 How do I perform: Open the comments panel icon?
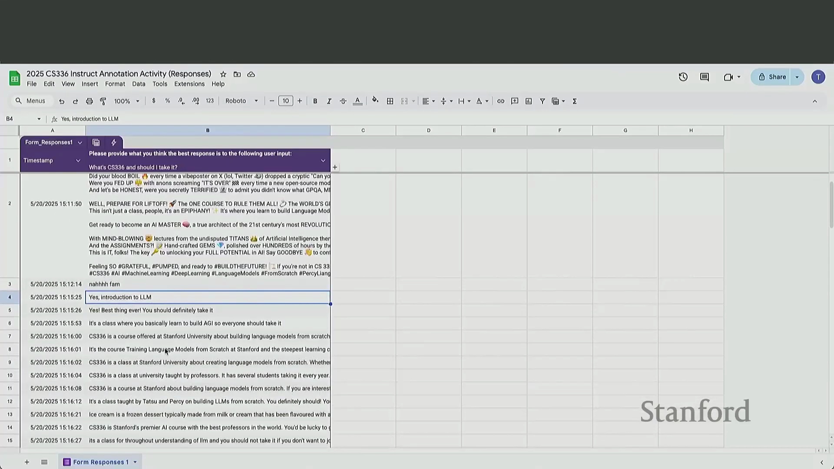pyautogui.click(x=705, y=77)
